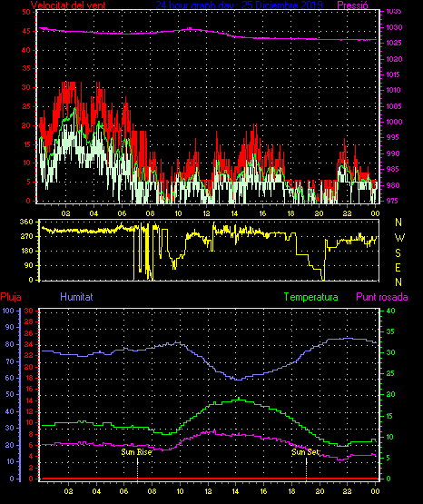Click the sunset marker line under Sun Set
The width and height of the screenshot is (423, 504).
click(306, 469)
